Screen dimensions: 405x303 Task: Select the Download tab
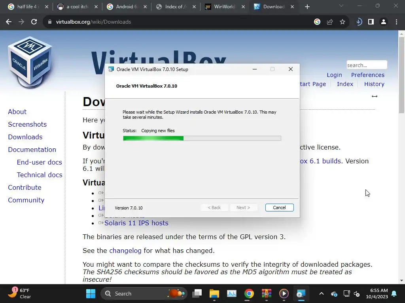pos(274,7)
